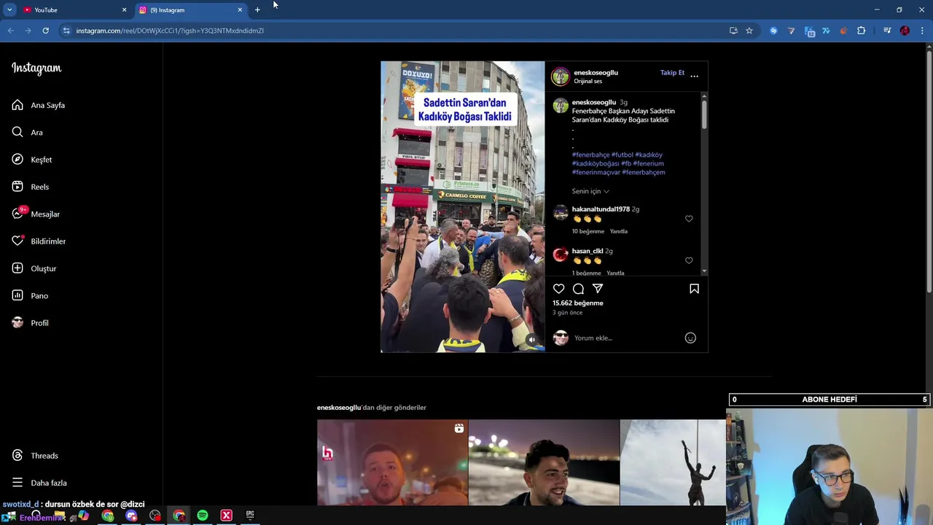This screenshot has width=933, height=525.
Task: Click Orijinal ses audio link
Action: (588, 81)
